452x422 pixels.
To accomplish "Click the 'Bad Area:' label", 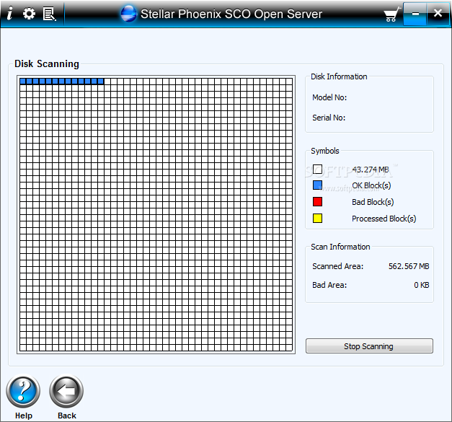I will coord(329,285).
